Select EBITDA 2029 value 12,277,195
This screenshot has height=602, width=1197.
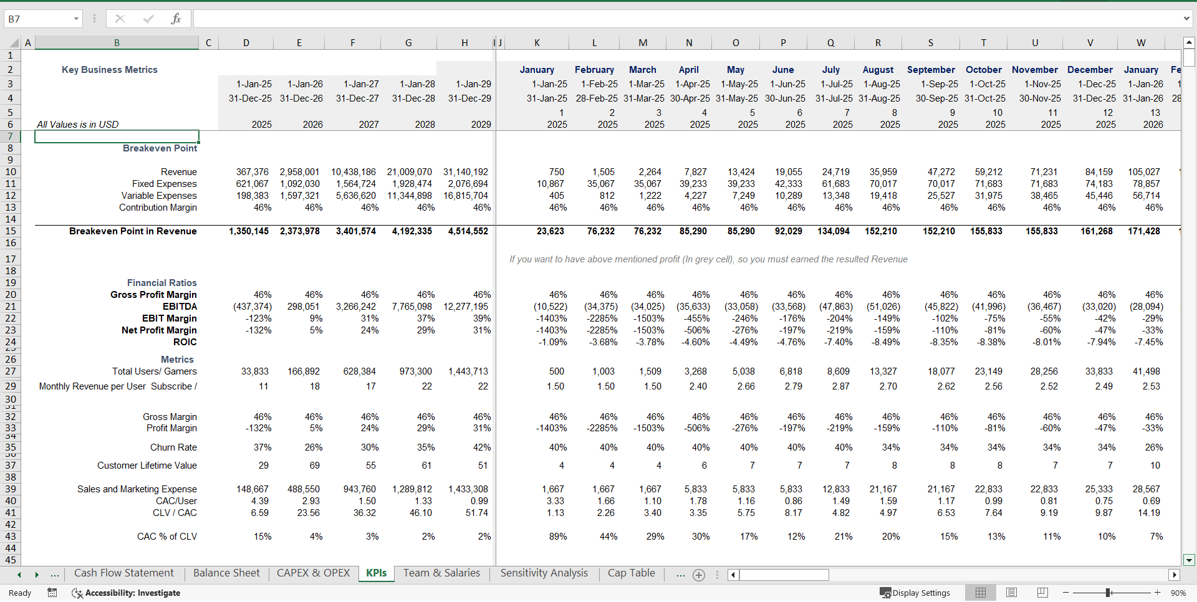tap(466, 307)
